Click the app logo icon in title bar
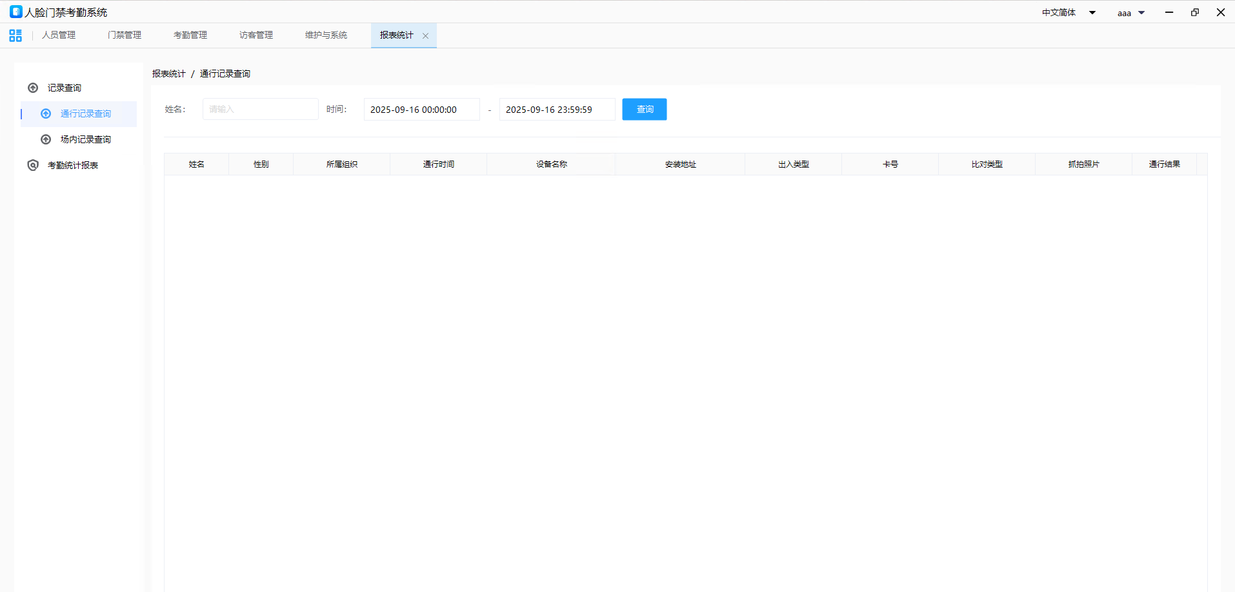The image size is (1235, 592). pos(15,12)
